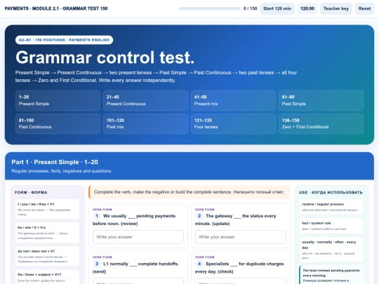Click the 120:00 timer display

[x=307, y=8]
